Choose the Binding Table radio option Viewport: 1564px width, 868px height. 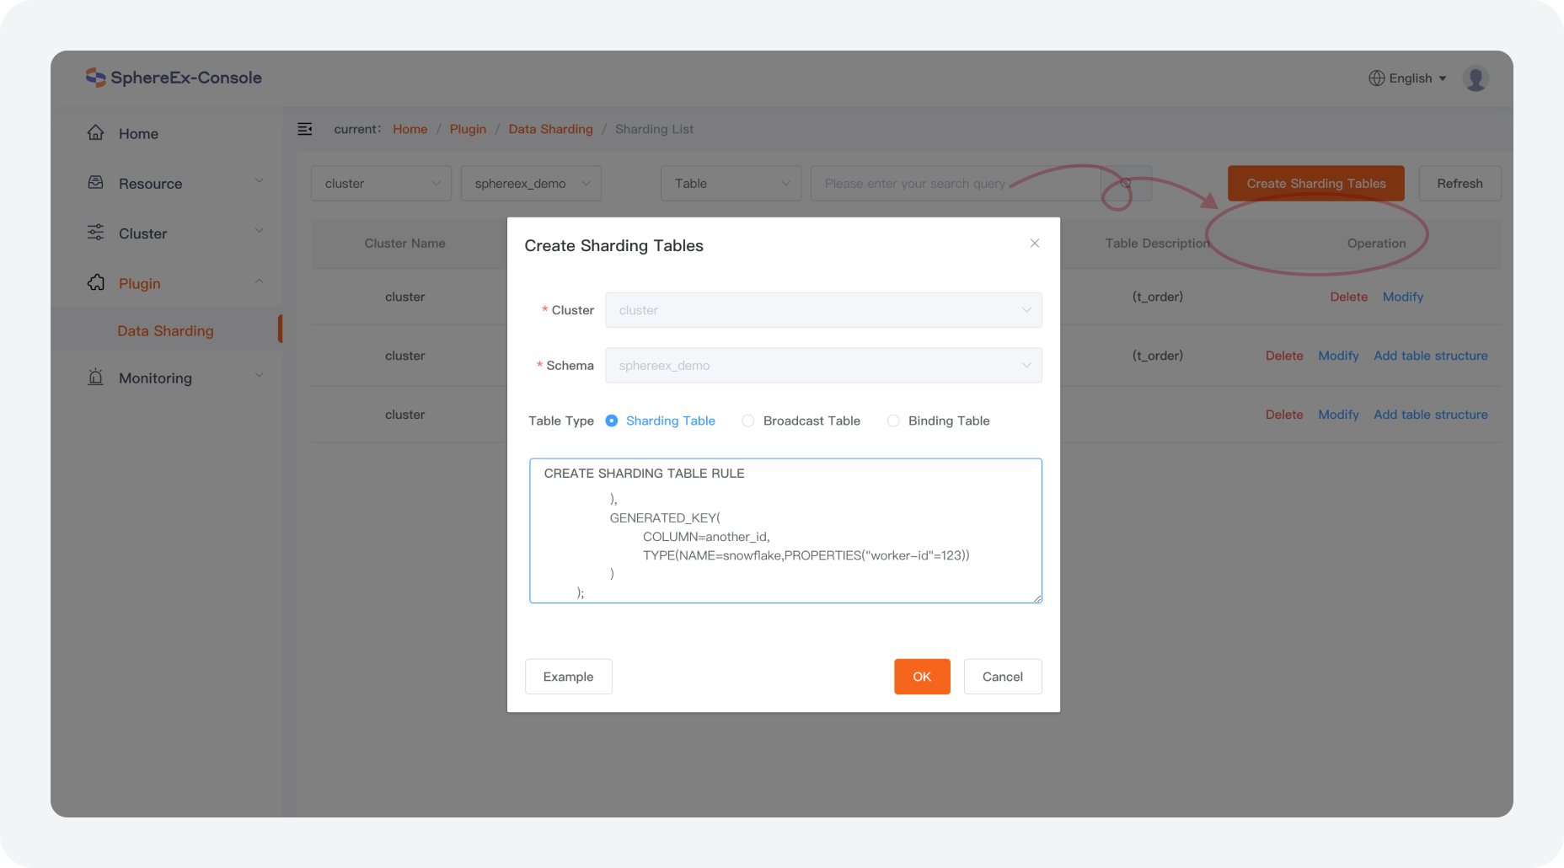click(x=893, y=421)
